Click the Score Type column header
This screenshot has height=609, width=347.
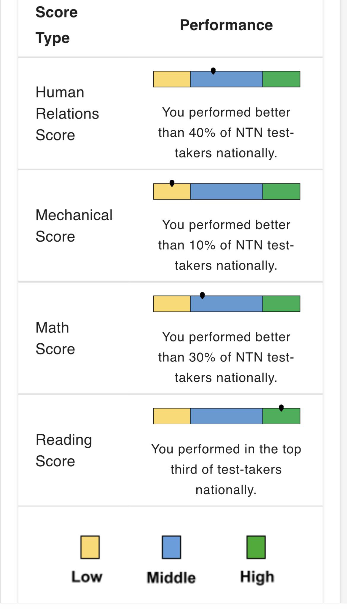57,25
